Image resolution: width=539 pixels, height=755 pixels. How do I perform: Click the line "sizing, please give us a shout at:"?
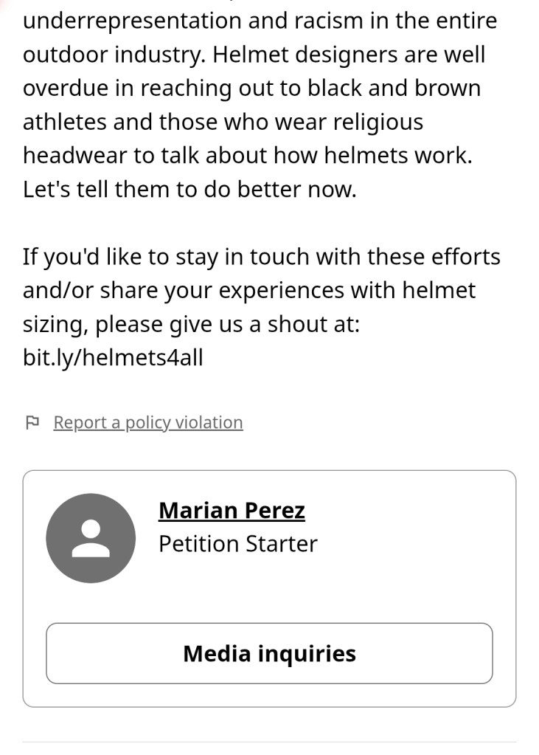tap(191, 324)
